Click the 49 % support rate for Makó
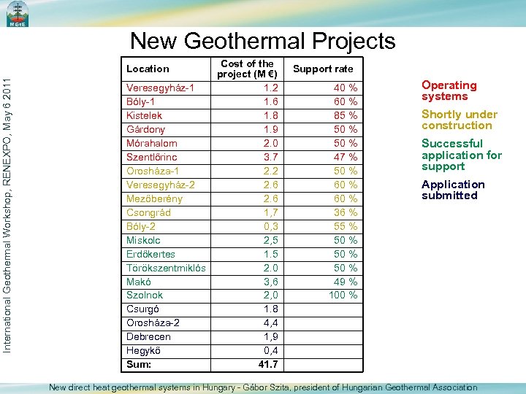The image size is (526, 394). 346,282
